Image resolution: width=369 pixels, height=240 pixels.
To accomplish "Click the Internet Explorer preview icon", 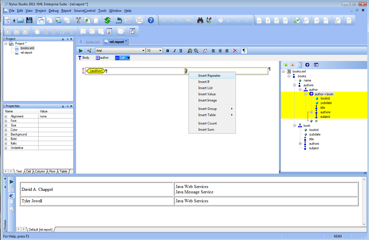I will [x=12, y=195].
